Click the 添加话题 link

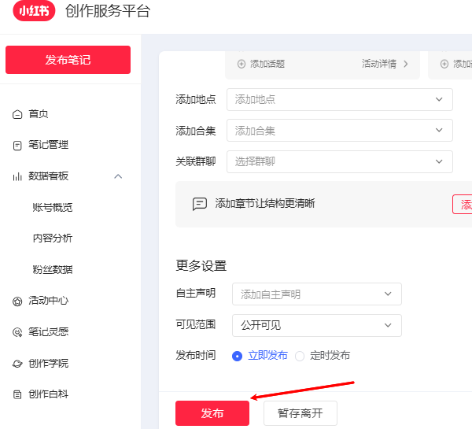[267, 64]
